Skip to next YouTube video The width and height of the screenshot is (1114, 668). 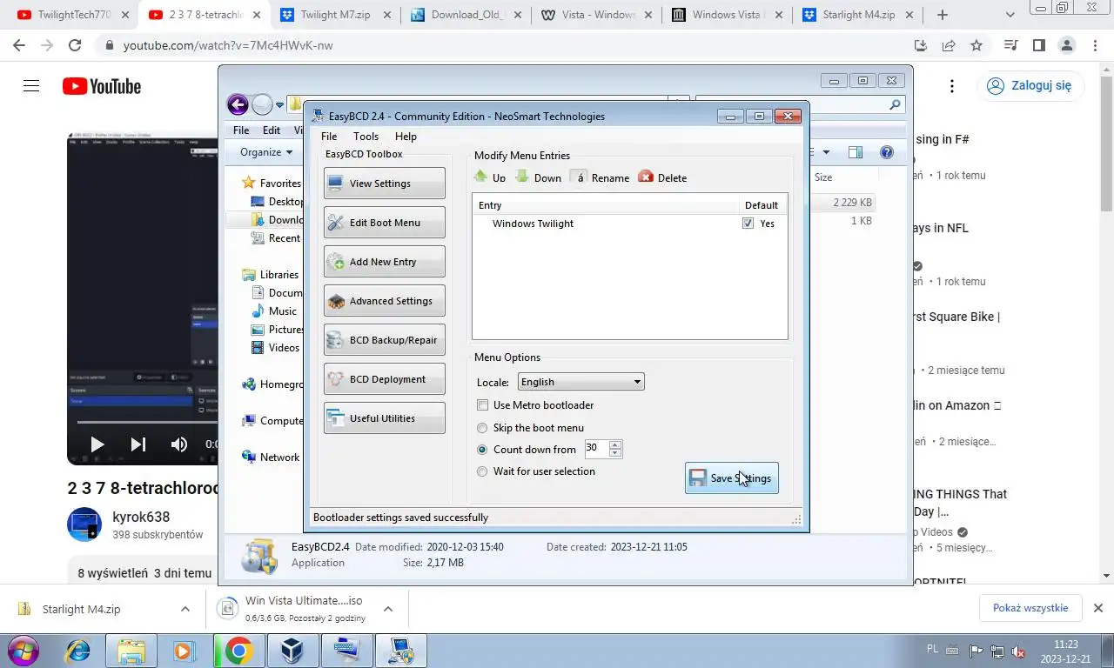click(138, 444)
